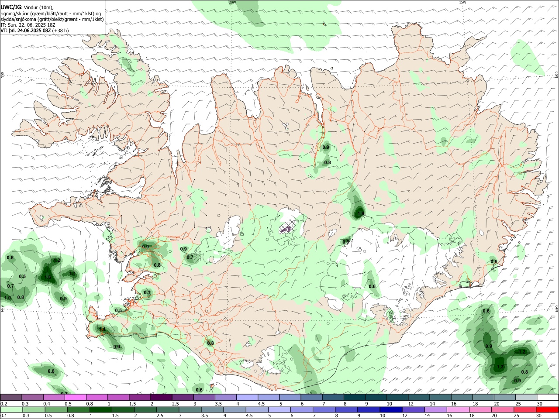Click the "VT: þri. 24.06.2025 08Z" valid time

click(x=25, y=31)
